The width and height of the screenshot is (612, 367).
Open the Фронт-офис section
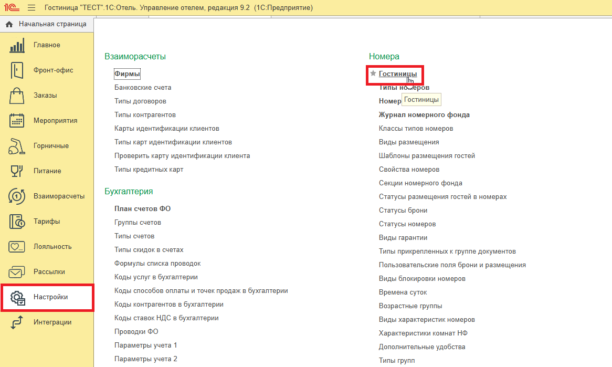click(47, 70)
